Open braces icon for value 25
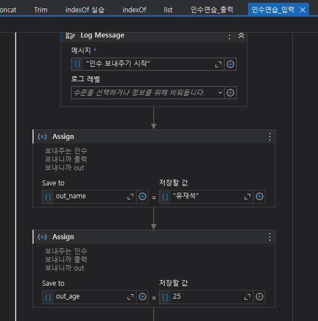Viewport: 318px width, 321px height. point(165,297)
